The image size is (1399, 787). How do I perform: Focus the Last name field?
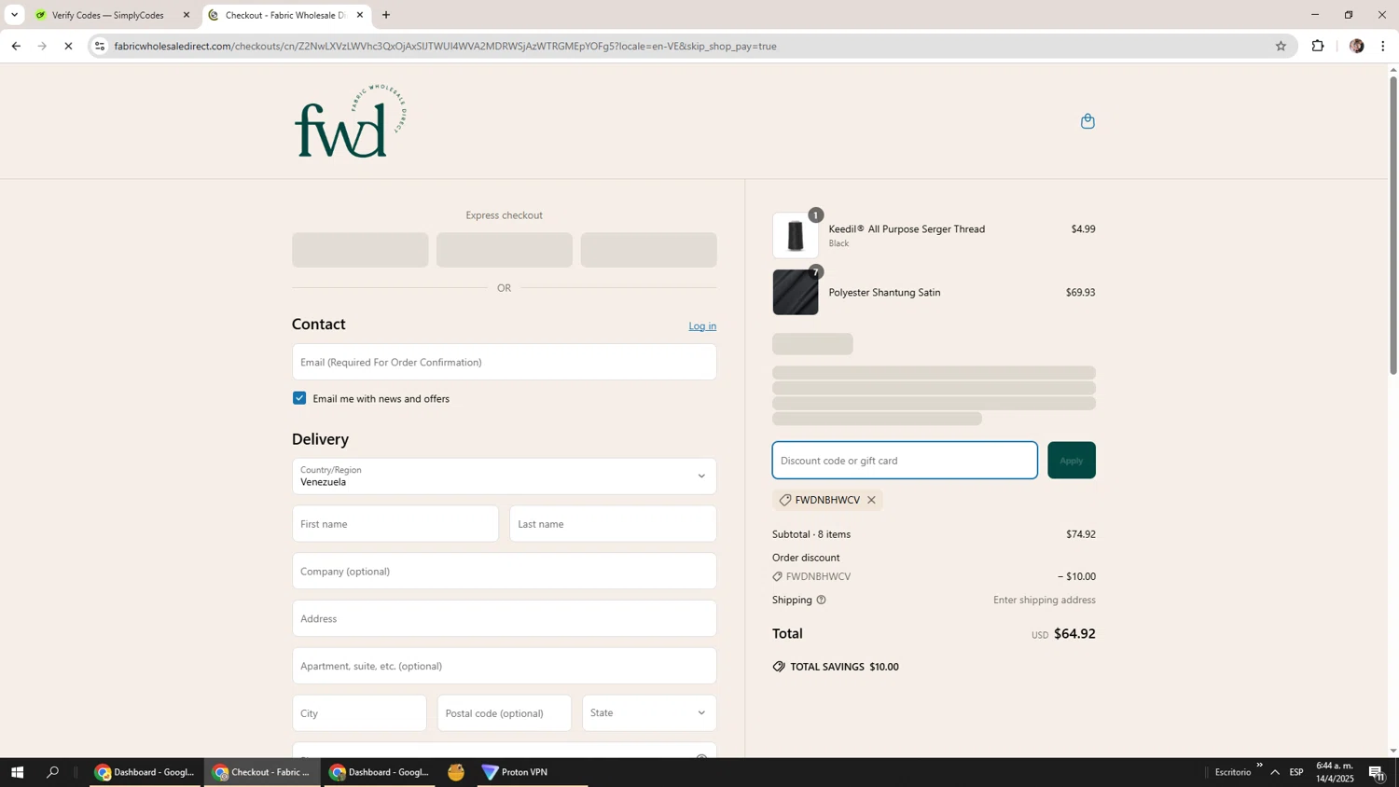coord(613,524)
